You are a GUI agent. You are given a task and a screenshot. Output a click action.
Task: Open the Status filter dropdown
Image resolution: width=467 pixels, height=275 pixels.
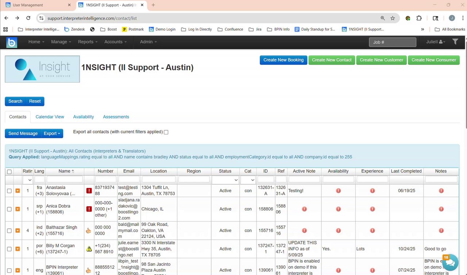point(225,180)
